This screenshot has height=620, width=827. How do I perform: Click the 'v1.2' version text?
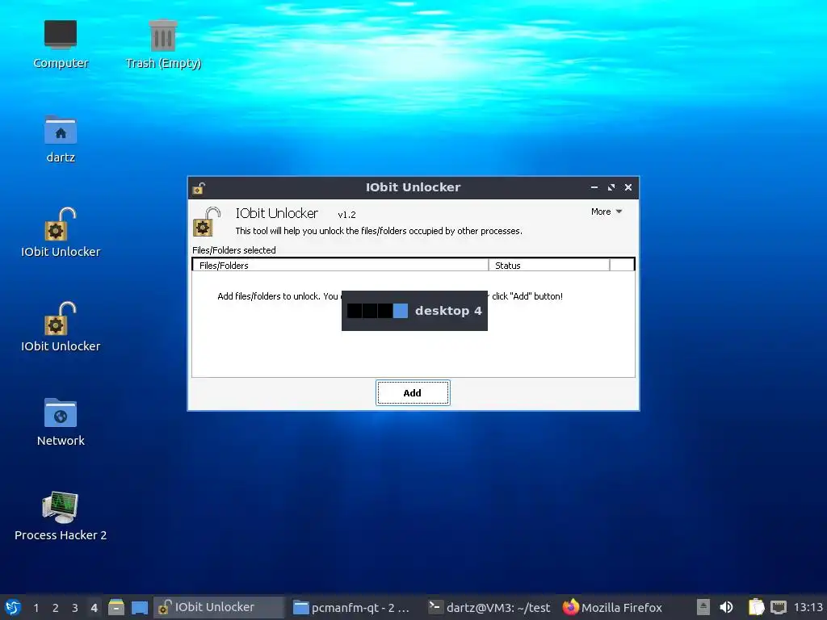[347, 215]
